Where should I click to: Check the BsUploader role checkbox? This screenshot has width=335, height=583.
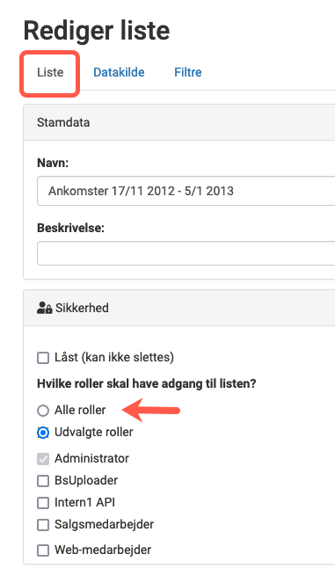(x=43, y=481)
